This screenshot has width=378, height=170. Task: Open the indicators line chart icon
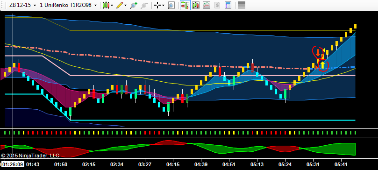[207, 5]
